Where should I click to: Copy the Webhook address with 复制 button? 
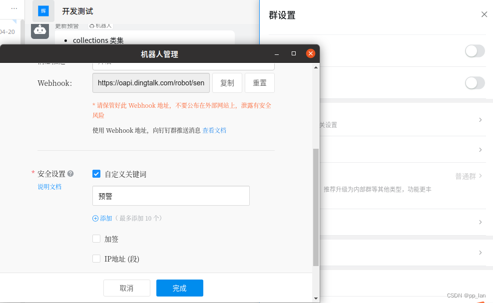click(x=227, y=83)
